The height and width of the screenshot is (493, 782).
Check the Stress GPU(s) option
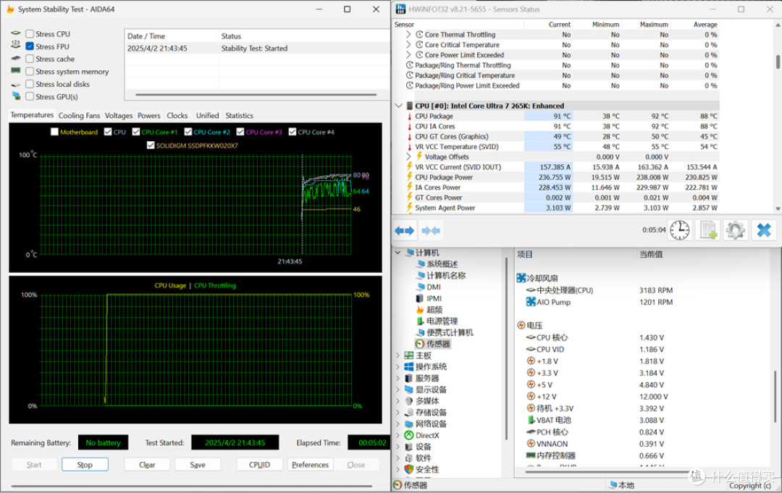pyautogui.click(x=30, y=97)
